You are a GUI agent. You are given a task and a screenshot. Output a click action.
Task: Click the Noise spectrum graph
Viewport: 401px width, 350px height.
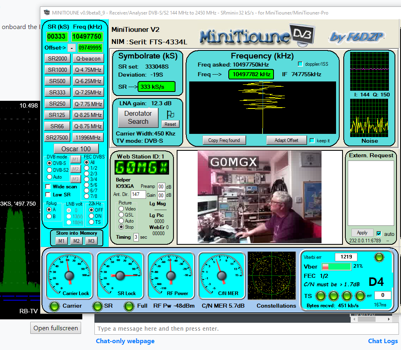tap(369, 118)
